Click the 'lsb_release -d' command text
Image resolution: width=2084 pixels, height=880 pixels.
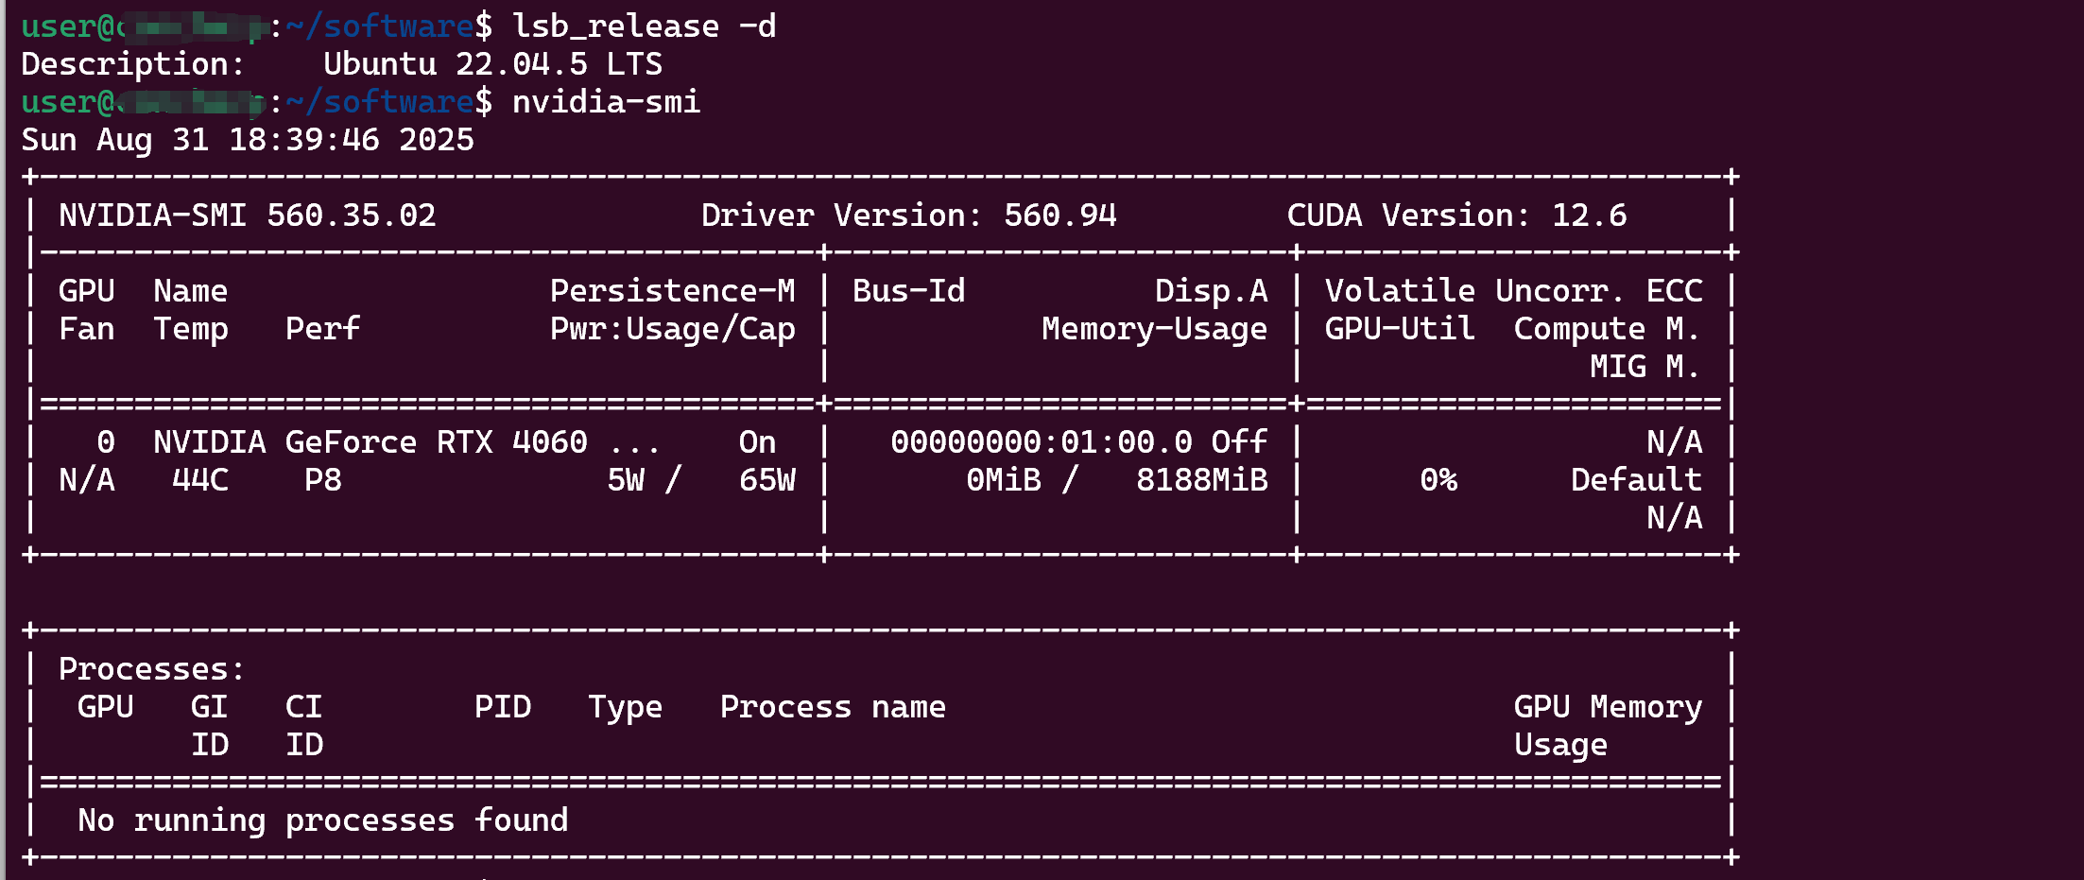click(644, 26)
